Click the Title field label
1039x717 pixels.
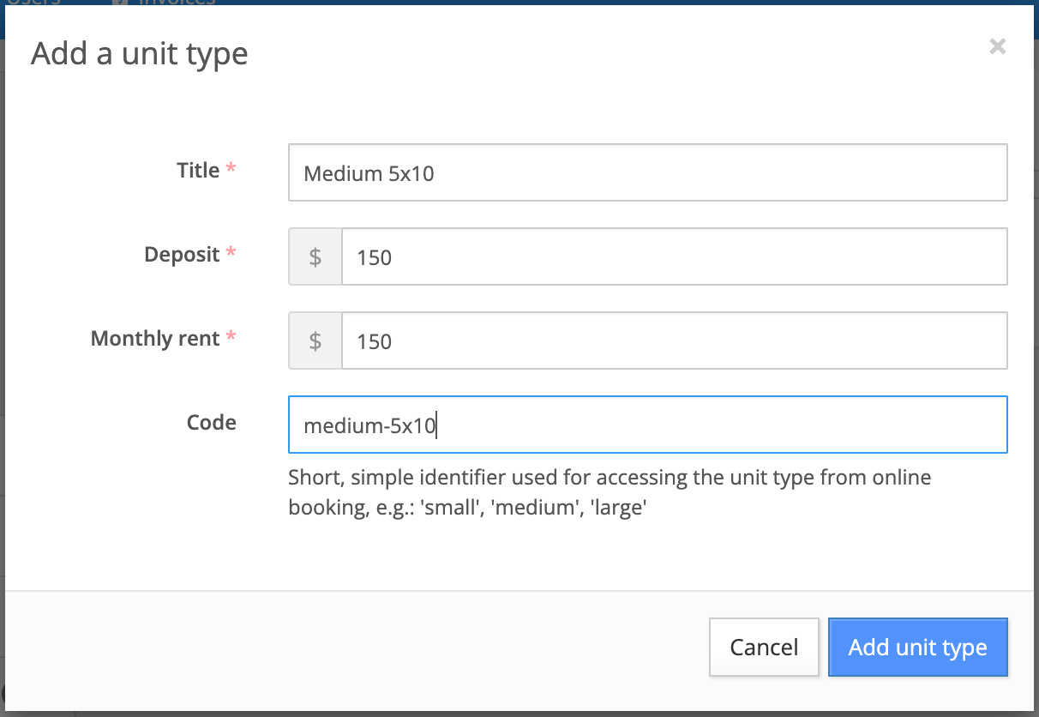pos(198,170)
